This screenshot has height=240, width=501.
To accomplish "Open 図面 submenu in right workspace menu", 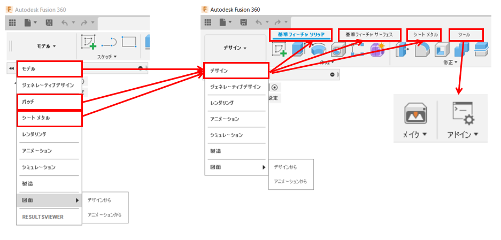I will pos(237,167).
